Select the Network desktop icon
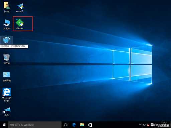The height and width of the screenshot is (128, 171). click(7, 40)
